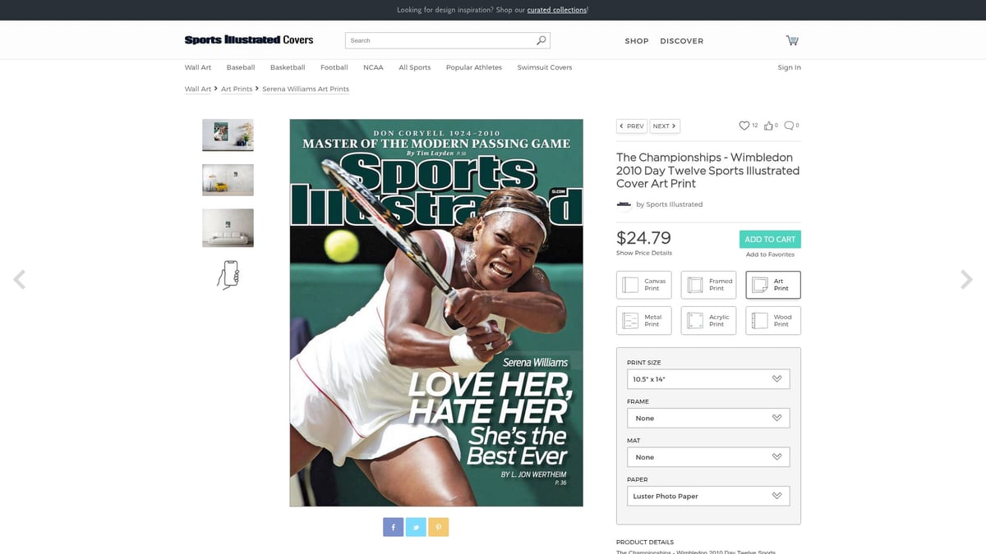Click the DISCOVER menu item
Viewport: 986px width, 554px height.
(x=681, y=40)
